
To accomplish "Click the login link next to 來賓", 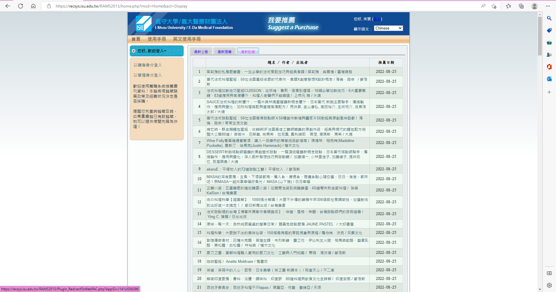I will pyautogui.click(x=377, y=19).
